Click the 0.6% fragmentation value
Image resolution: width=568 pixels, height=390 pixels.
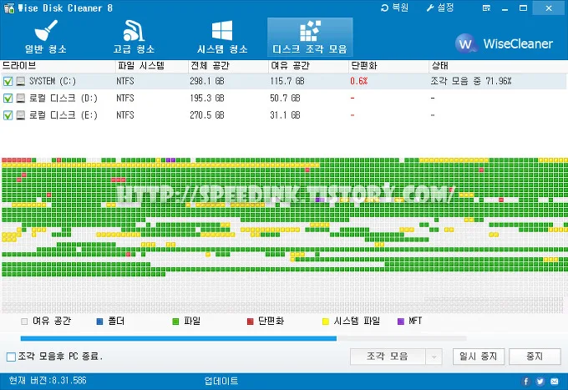pos(359,81)
